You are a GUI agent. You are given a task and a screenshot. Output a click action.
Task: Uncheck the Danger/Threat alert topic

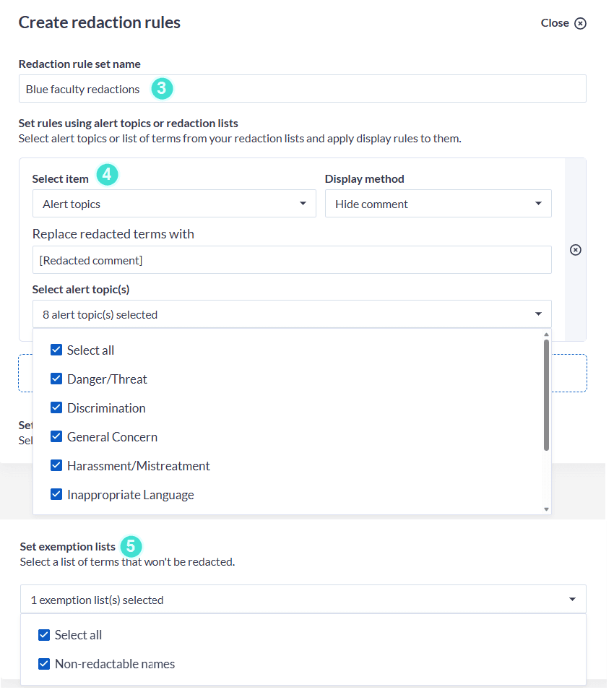tap(56, 379)
